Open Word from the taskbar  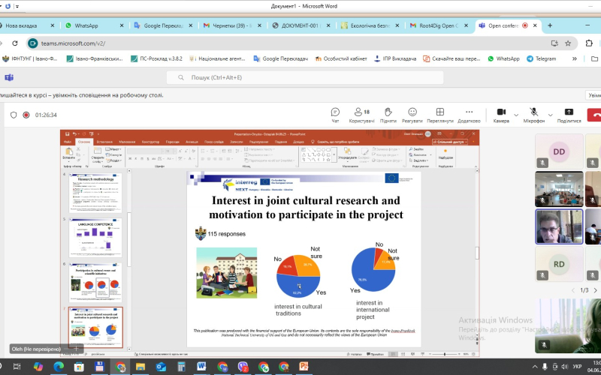click(201, 367)
